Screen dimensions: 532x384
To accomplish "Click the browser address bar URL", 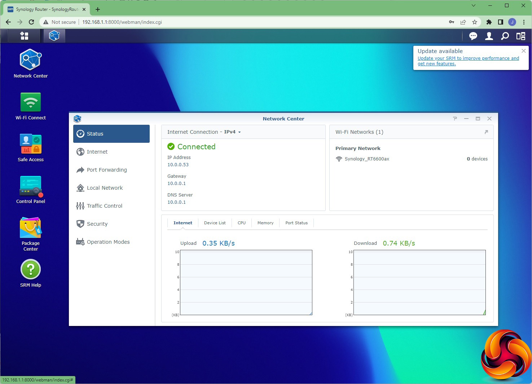I will click(x=122, y=22).
